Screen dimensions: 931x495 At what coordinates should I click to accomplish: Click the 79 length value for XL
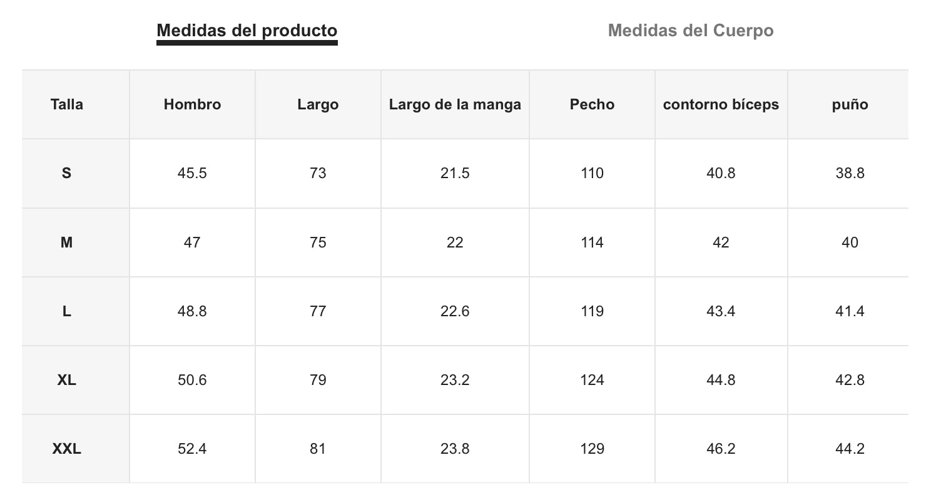[318, 379]
